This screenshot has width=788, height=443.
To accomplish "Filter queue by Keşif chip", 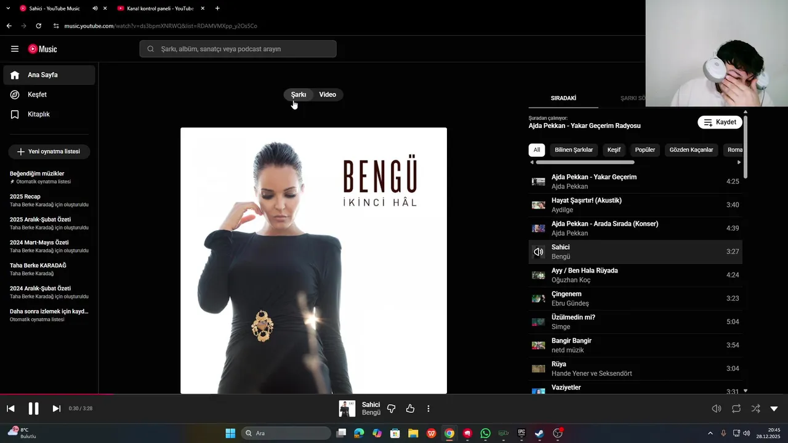I will pyautogui.click(x=614, y=150).
